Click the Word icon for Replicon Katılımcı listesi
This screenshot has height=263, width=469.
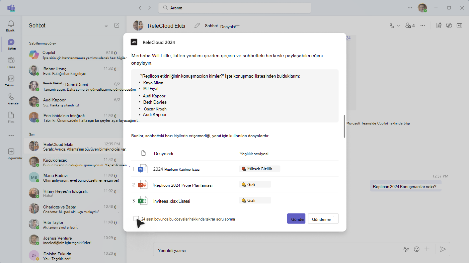[143, 169]
